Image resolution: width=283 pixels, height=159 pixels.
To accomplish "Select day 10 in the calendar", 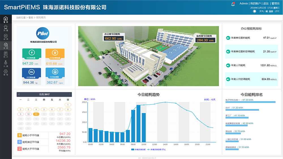I will 28,114.
